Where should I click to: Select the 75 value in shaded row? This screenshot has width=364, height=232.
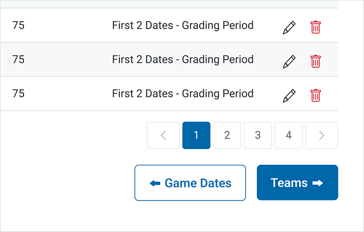18,60
